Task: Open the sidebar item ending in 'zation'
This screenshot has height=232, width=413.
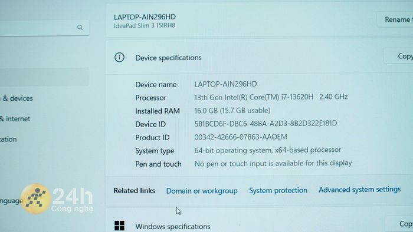Action: (8, 139)
